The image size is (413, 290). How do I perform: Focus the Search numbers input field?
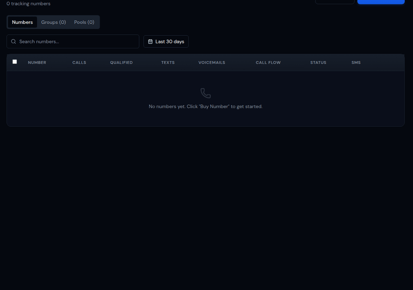[76, 42]
